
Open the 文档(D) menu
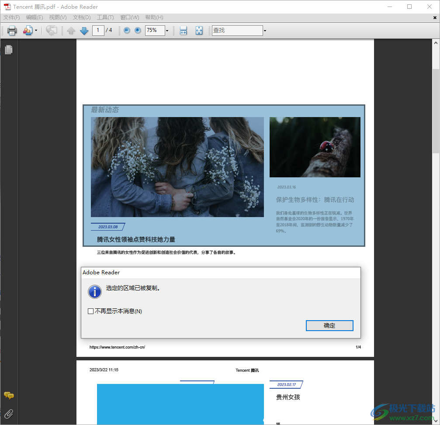82,17
